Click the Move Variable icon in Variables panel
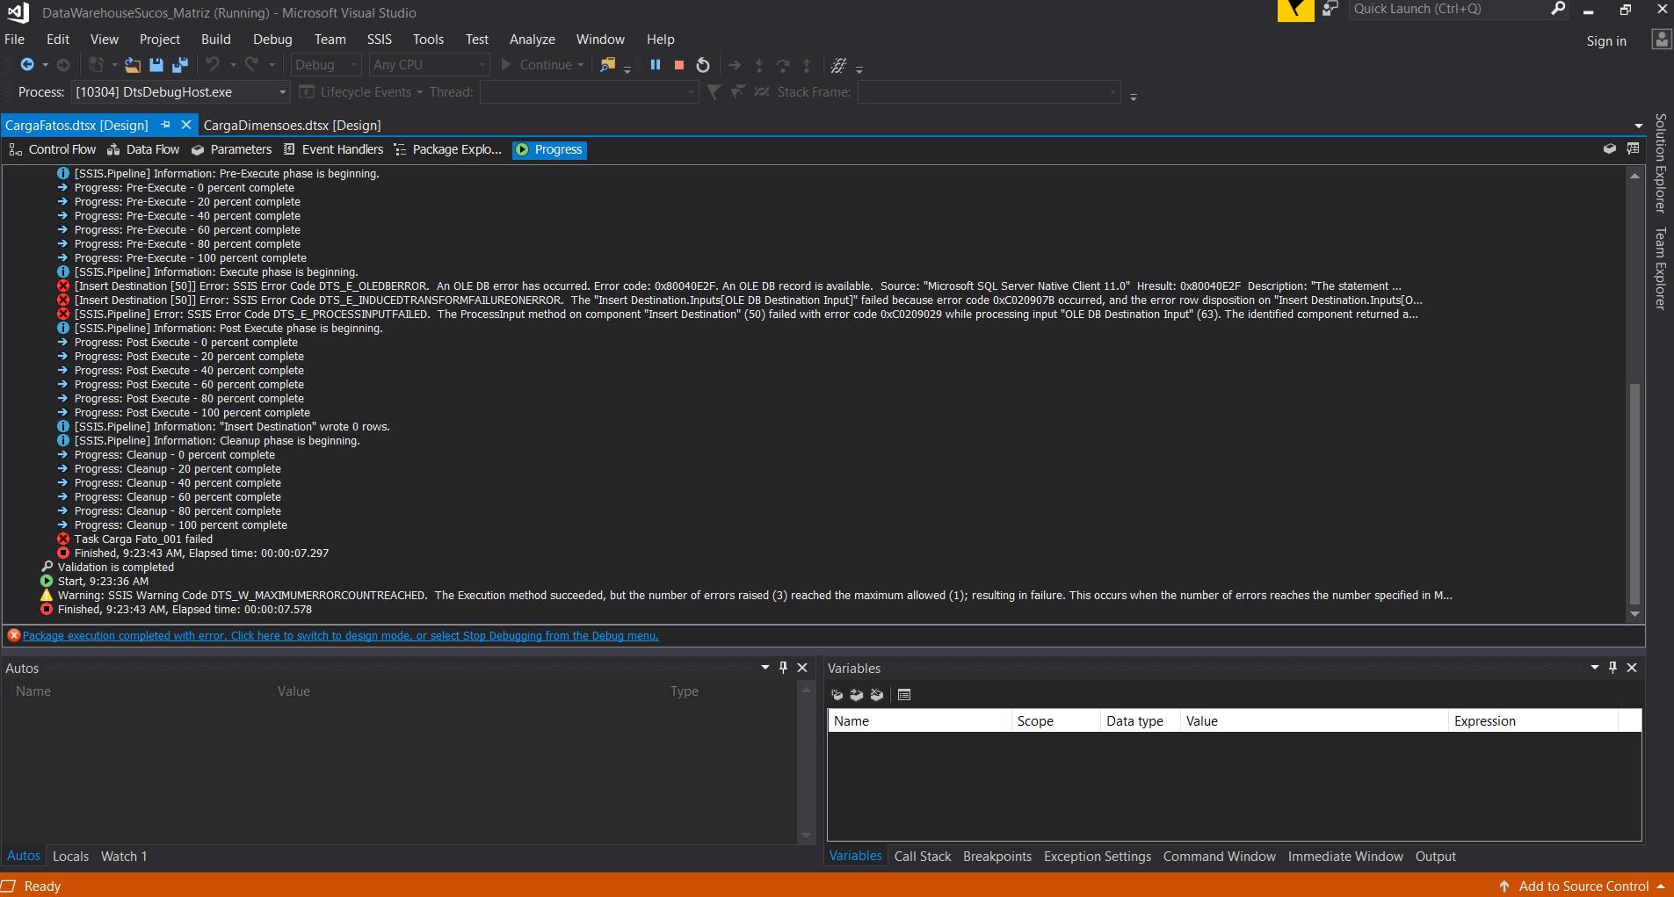Image resolution: width=1674 pixels, height=897 pixels. tap(857, 695)
